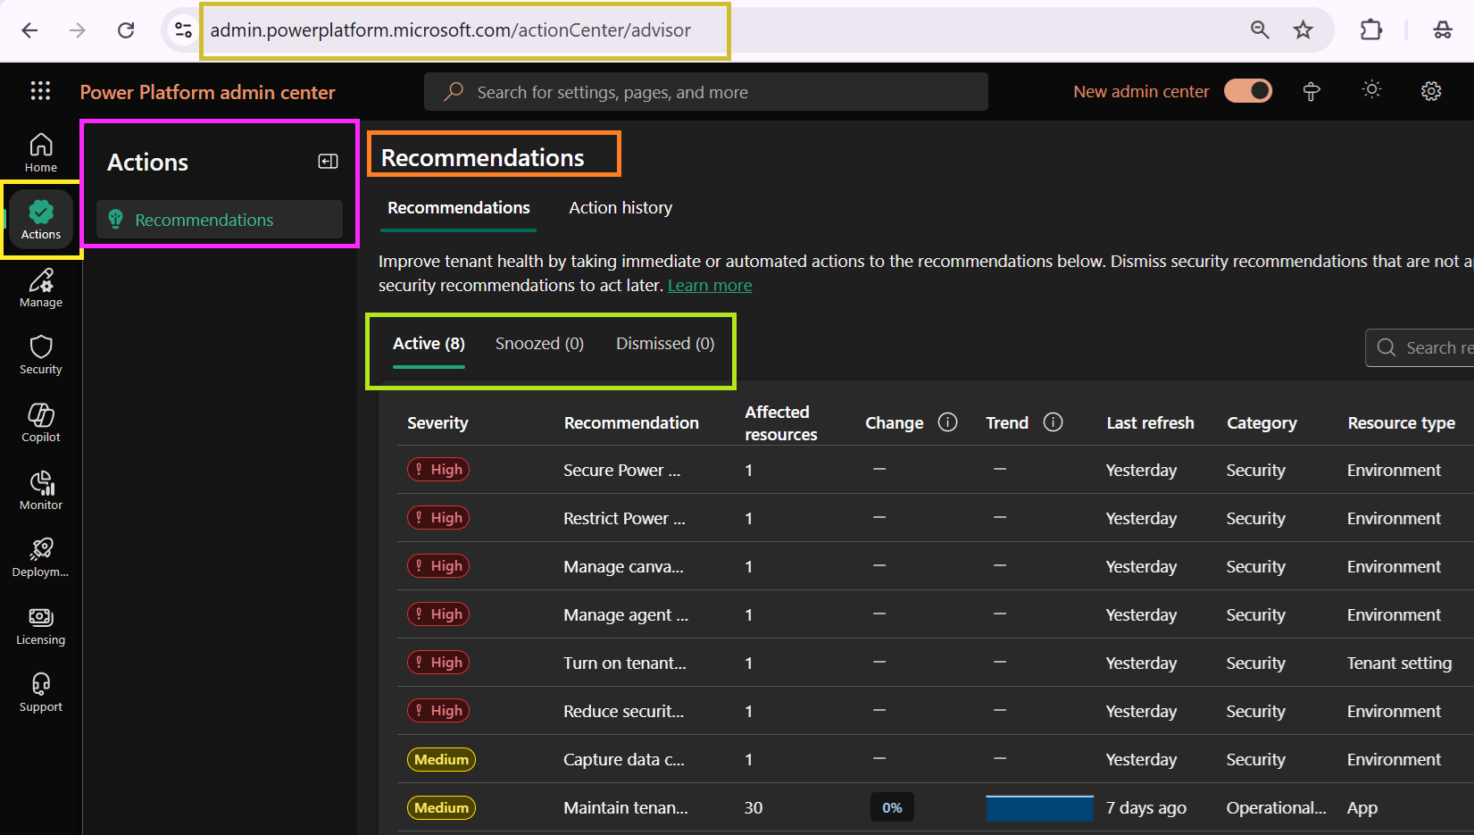Open the settings gear menu
This screenshot has height=835, width=1474.
[x=1431, y=90]
